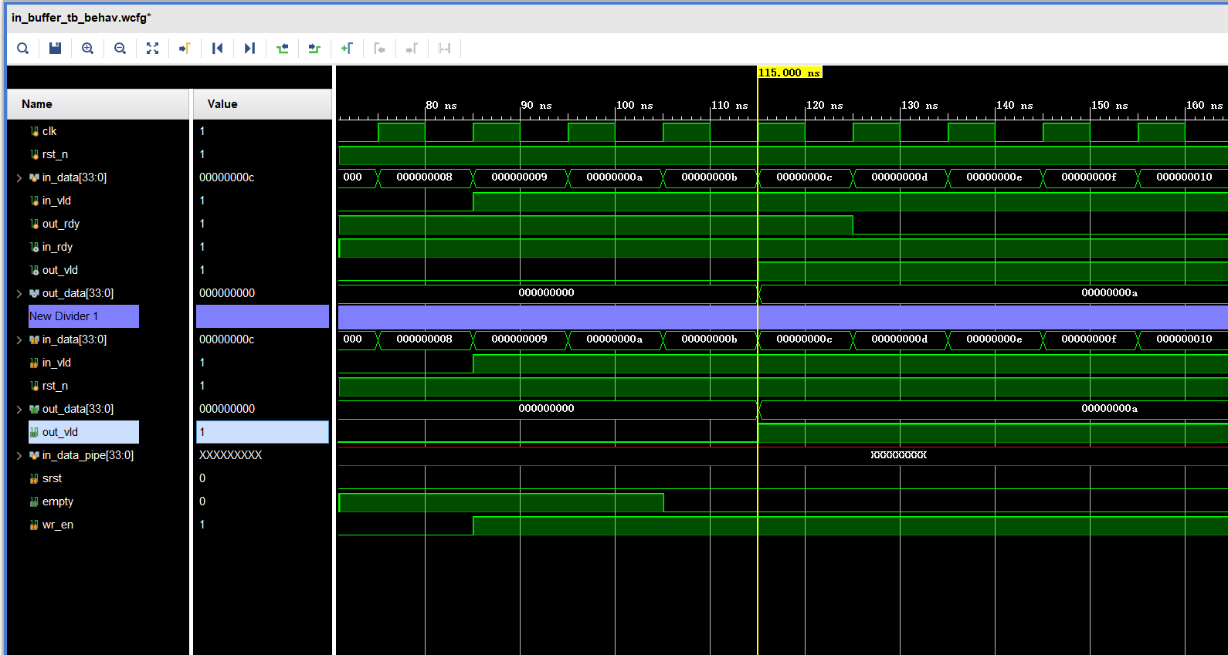The height and width of the screenshot is (655, 1228).
Task: Select the wr_en signal
Action: click(x=58, y=525)
